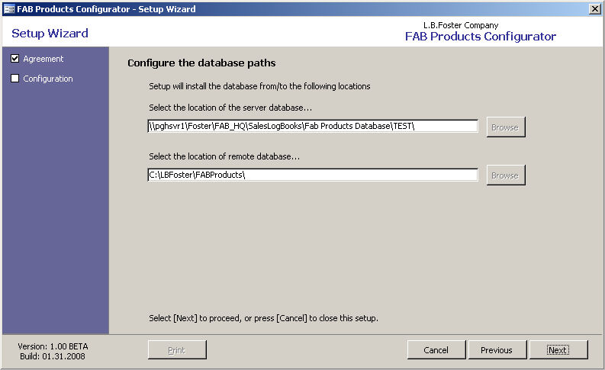
Task: Close the Setup Wizard window
Action: coord(594,8)
